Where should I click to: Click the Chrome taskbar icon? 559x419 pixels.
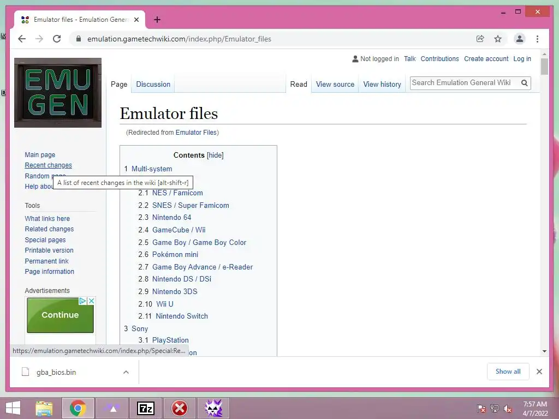[x=78, y=408]
